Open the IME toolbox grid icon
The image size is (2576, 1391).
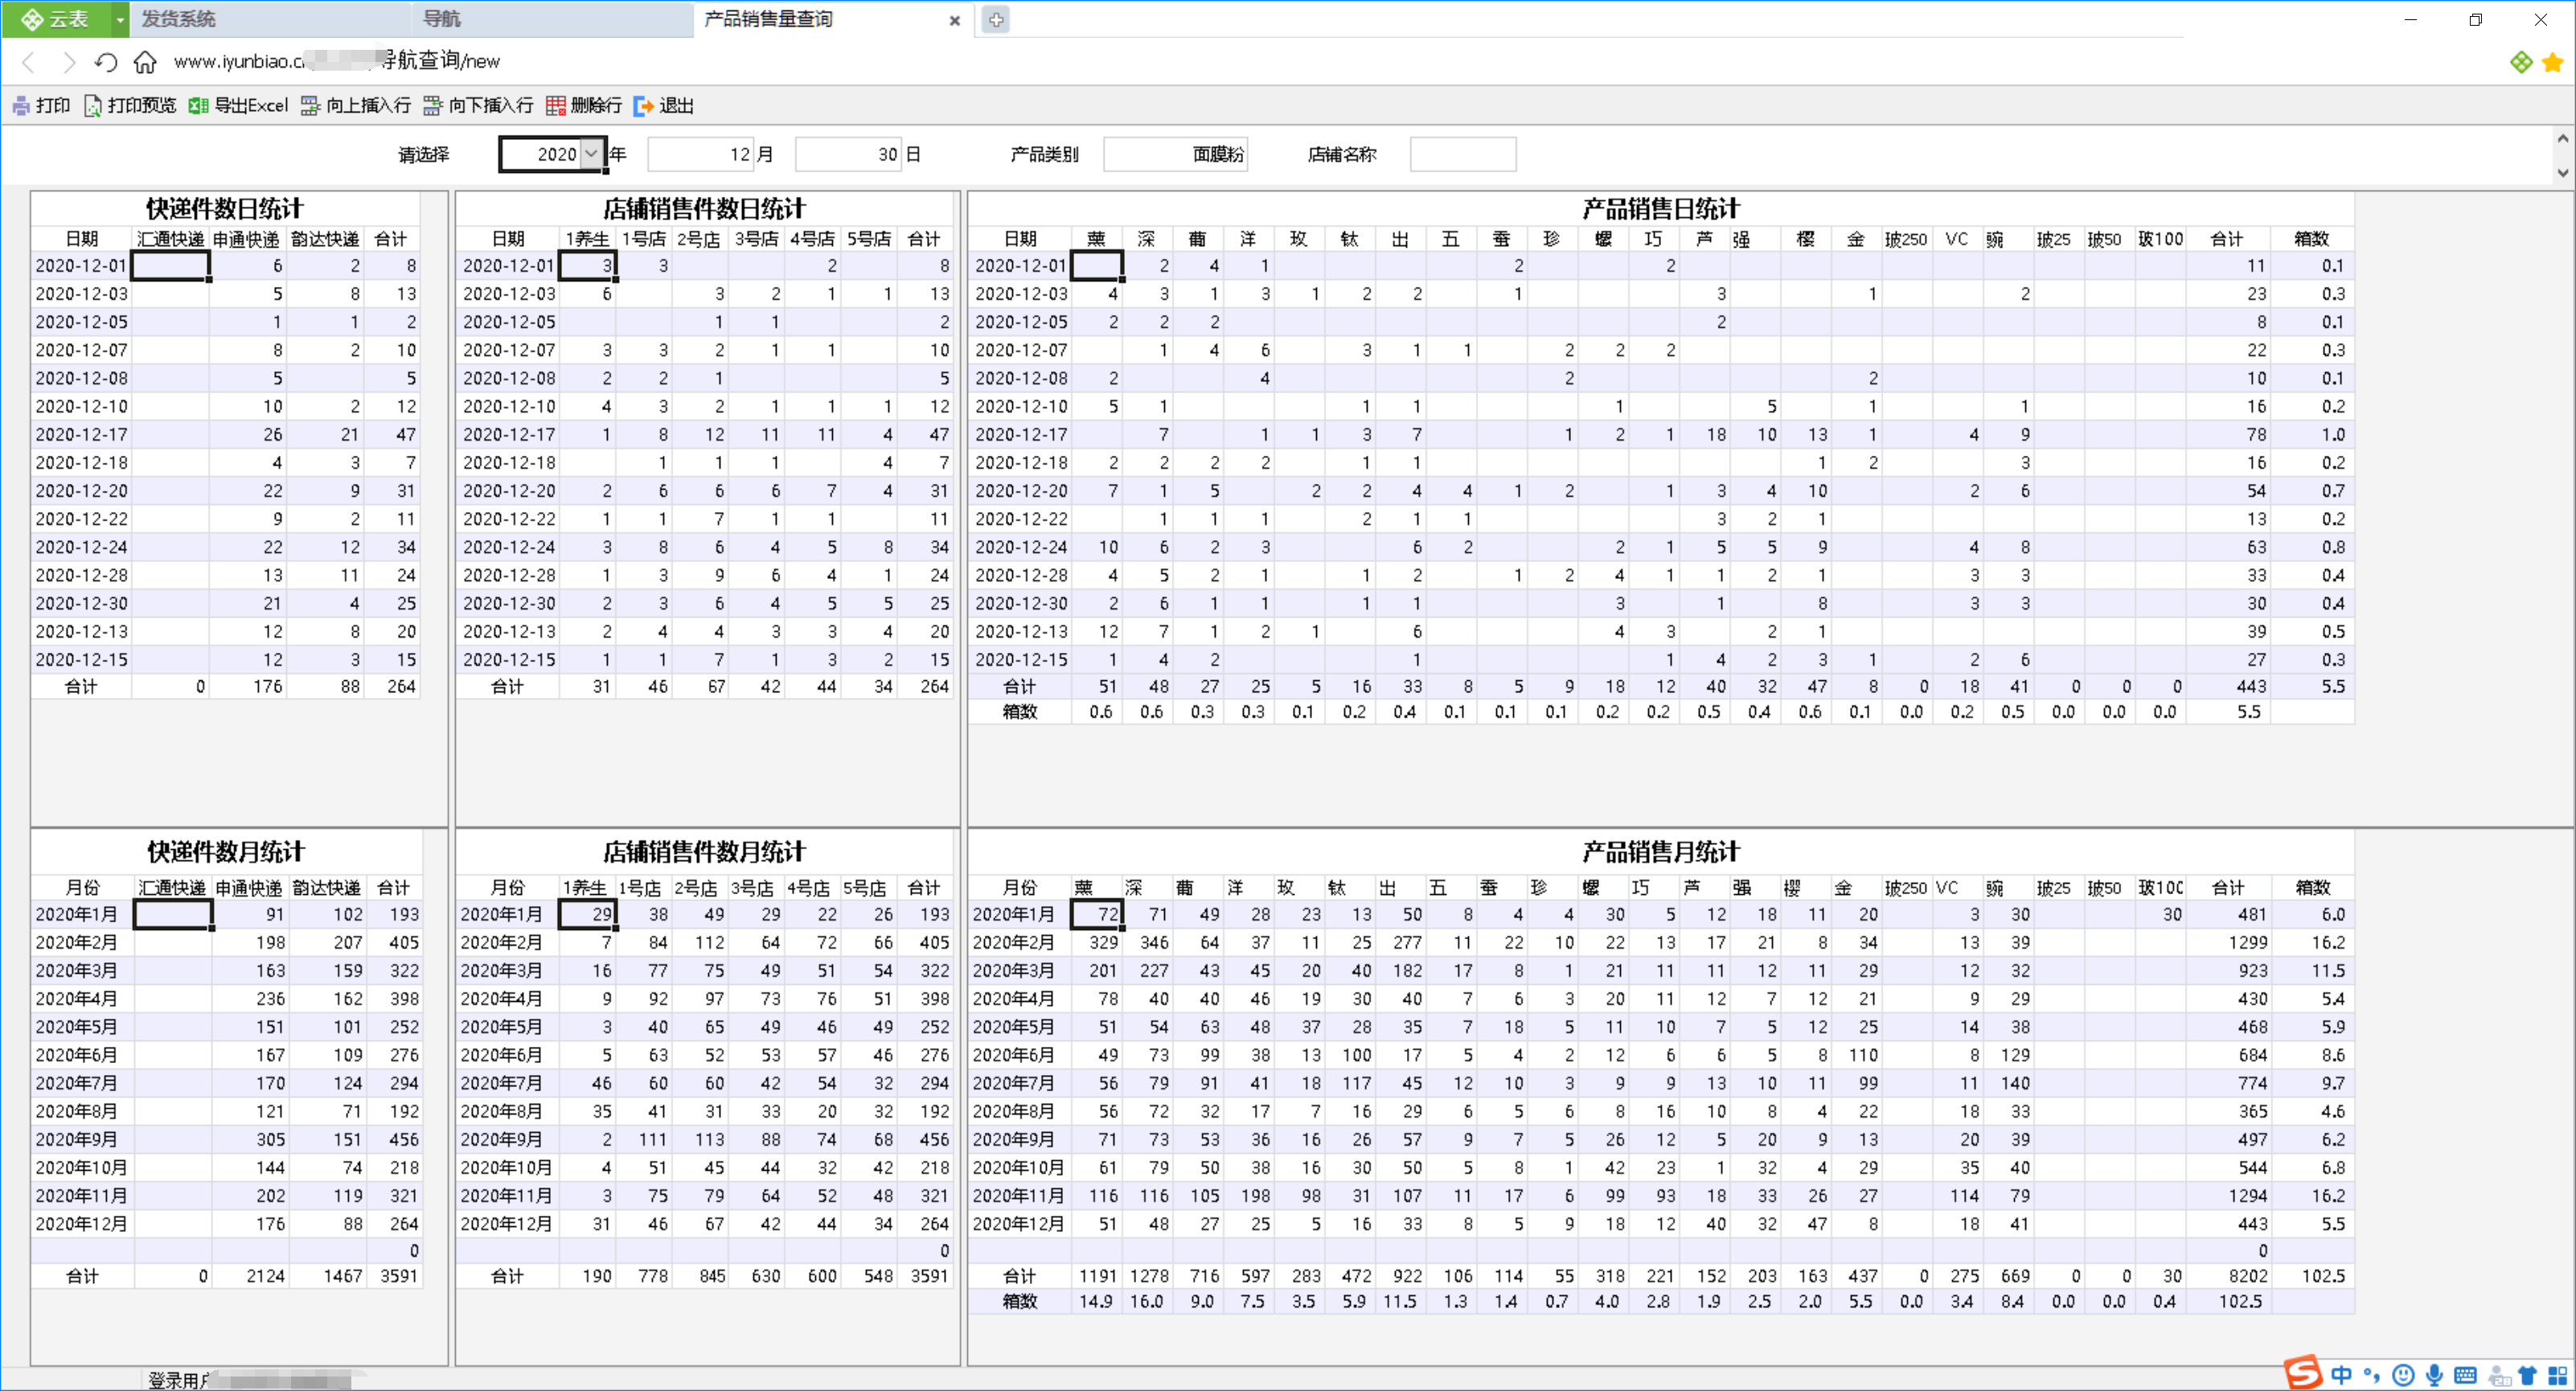[2557, 1375]
